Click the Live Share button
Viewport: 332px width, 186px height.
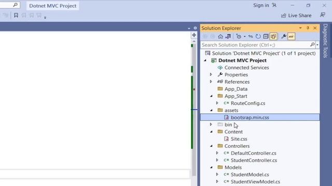(296, 16)
